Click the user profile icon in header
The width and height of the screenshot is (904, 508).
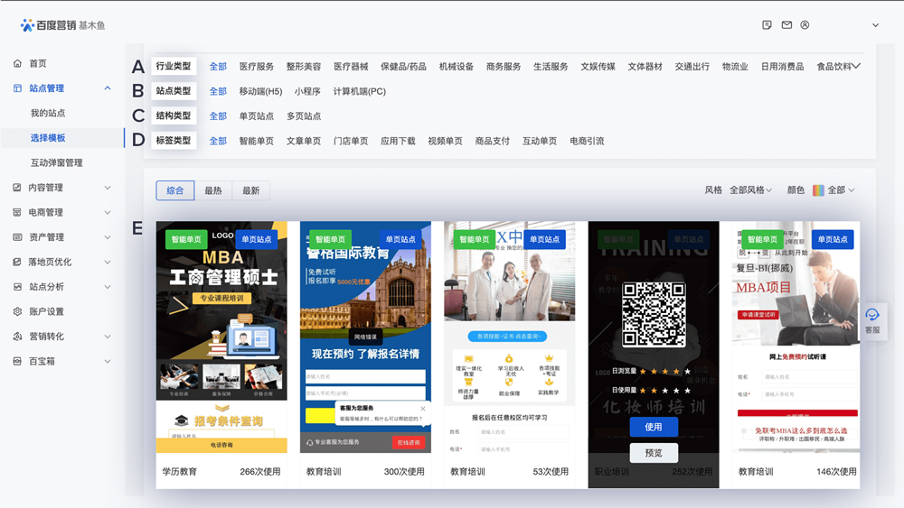click(x=805, y=25)
